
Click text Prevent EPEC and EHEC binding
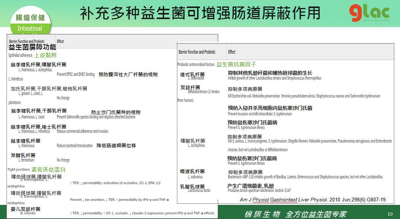(x=76, y=74)
